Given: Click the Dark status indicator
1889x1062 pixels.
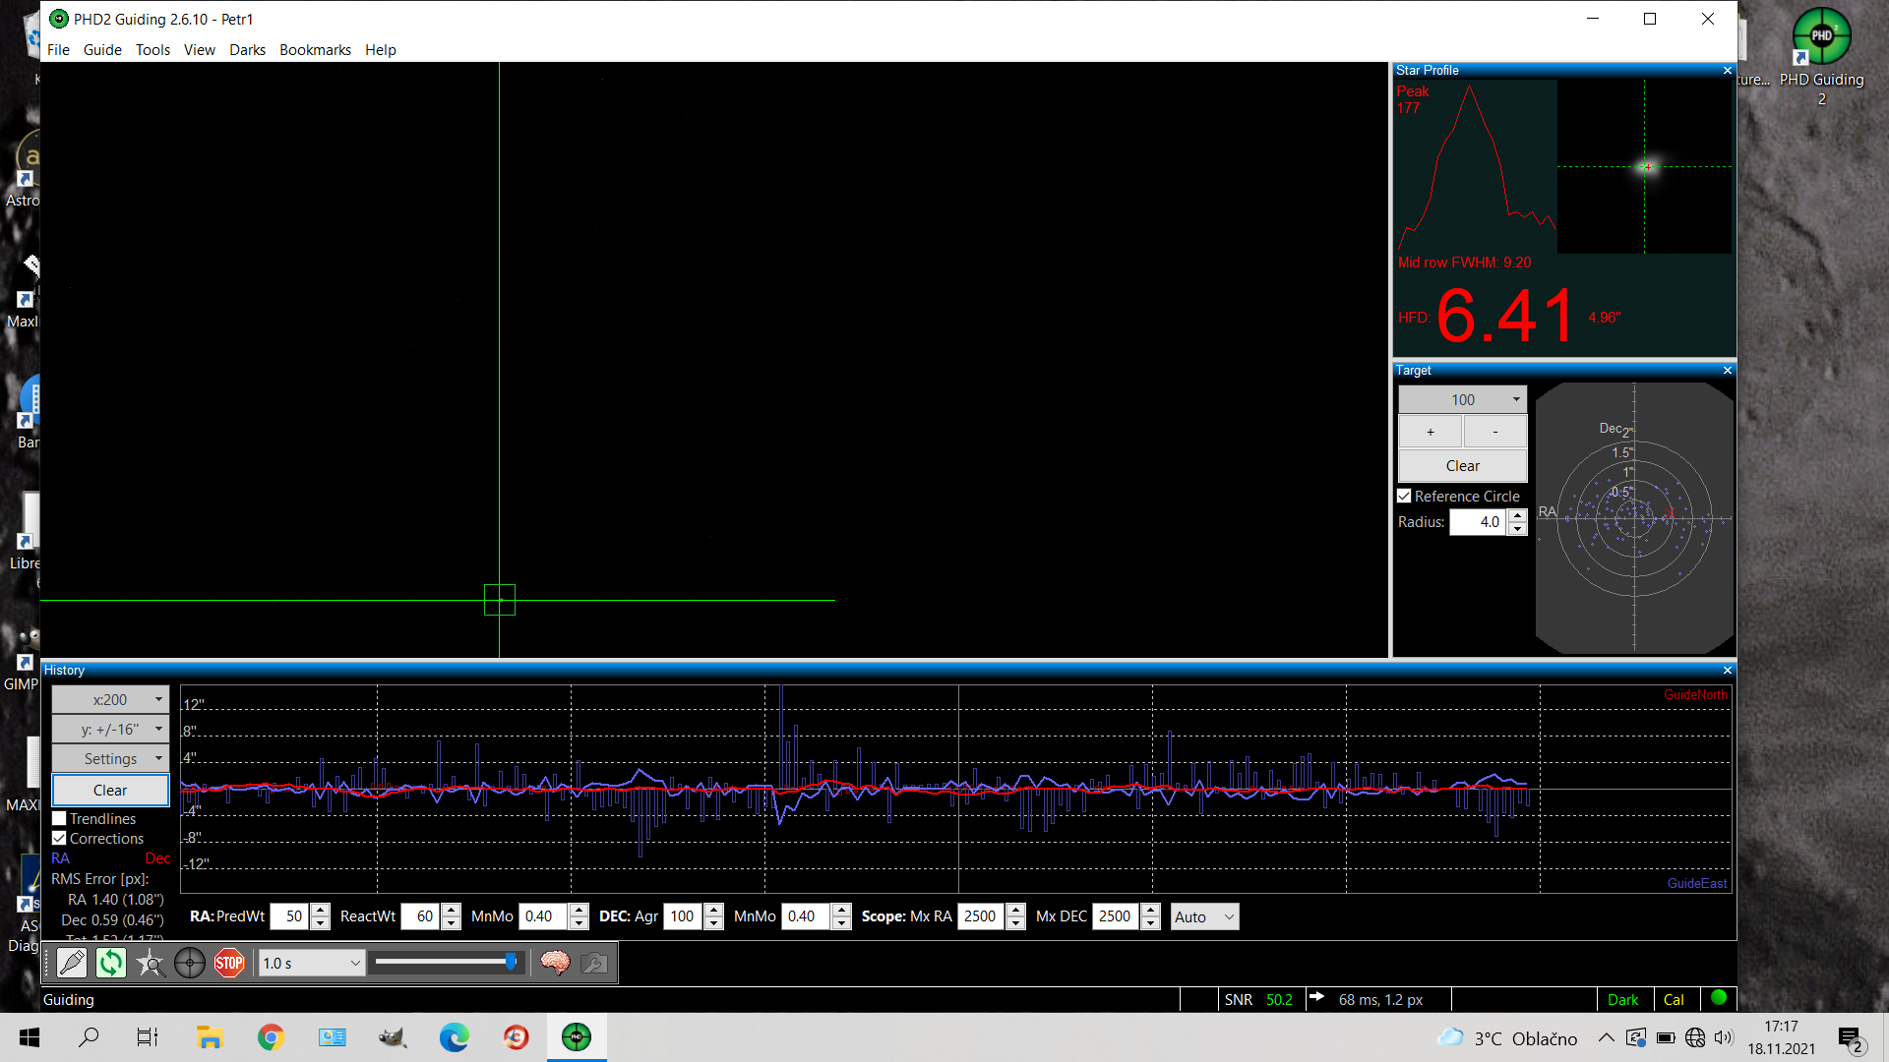Looking at the screenshot, I should [x=1622, y=1000].
